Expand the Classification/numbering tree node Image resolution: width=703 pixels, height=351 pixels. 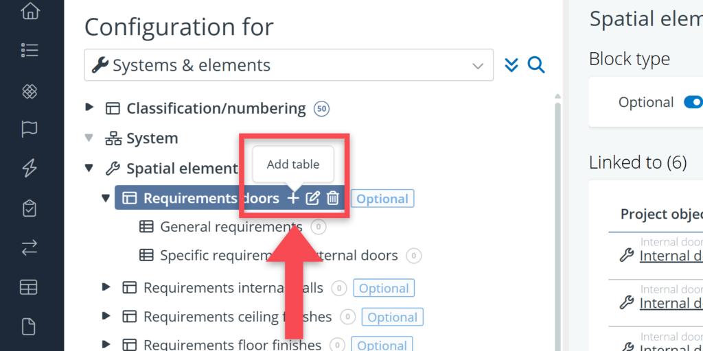click(89, 108)
